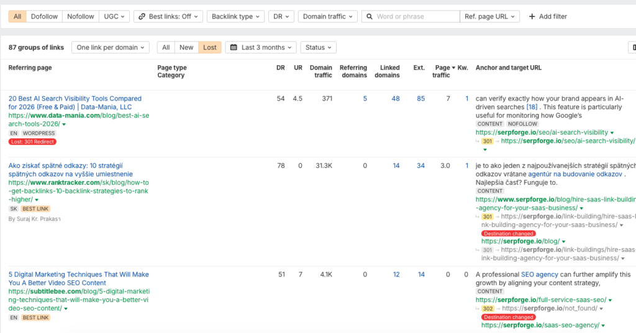Open the 20 Best AI Search Visibility Tools link
Viewport: 636px width, 333px height.
pyautogui.click(x=75, y=103)
